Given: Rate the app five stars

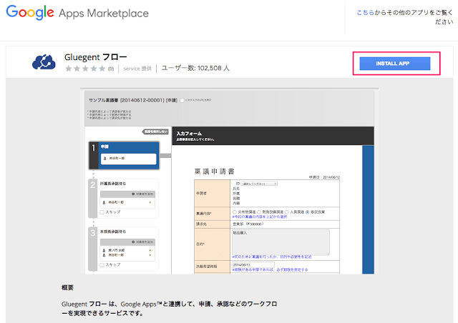Looking at the screenshot, I should click(x=102, y=69).
